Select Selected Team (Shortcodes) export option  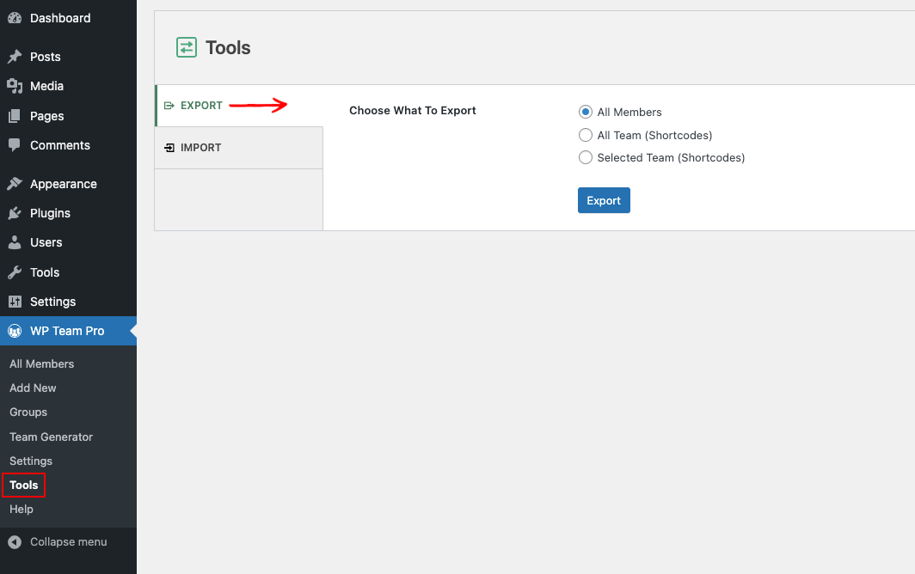(586, 157)
